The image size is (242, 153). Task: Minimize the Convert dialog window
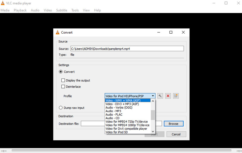coord(158,32)
